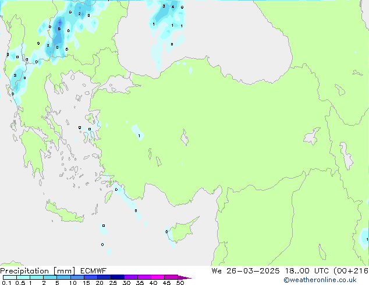
Task: Click the 15 to 20 mm legend swatch
Action: (x=91, y=277)
